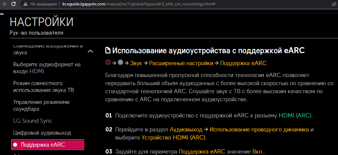Image resolution: width=338 pixels, height=155 pixels.
Task: Click 'Расширенные настройки' in the breadcrumb
Action: point(181,63)
